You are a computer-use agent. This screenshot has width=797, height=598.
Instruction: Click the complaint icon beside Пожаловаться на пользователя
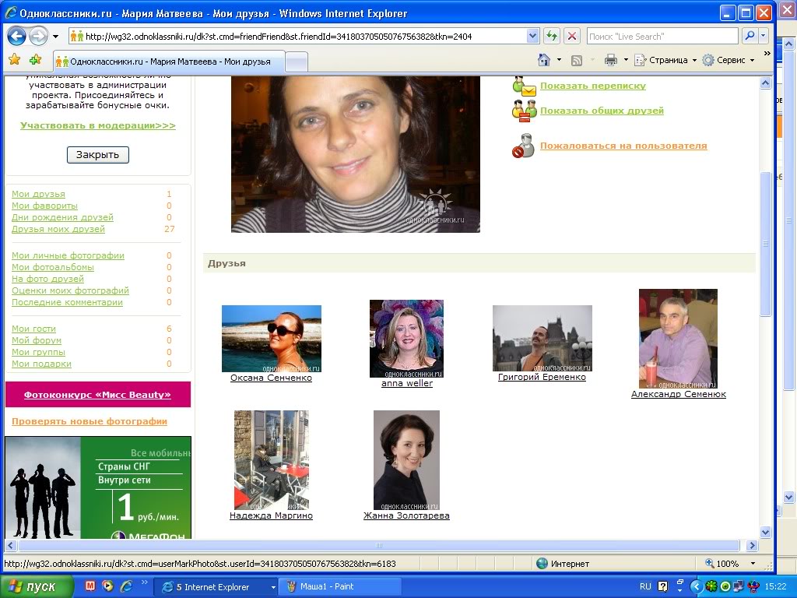[x=523, y=146]
